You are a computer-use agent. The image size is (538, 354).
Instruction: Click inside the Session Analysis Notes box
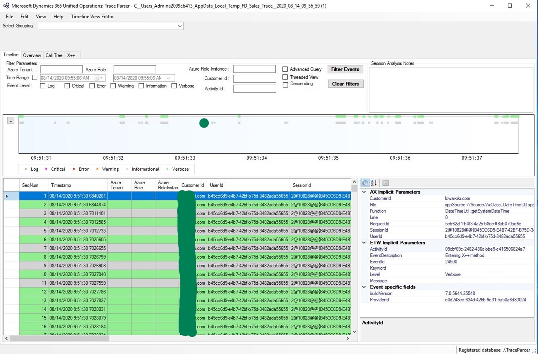451,89
